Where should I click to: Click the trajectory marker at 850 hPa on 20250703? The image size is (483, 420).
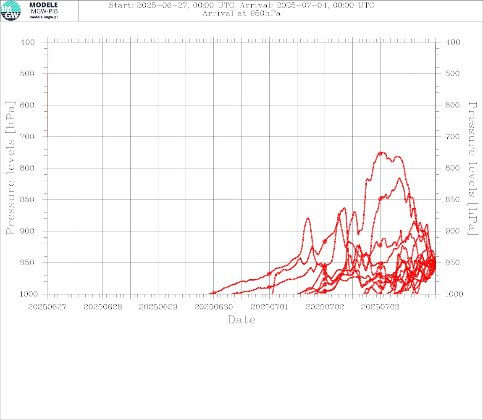click(380, 199)
